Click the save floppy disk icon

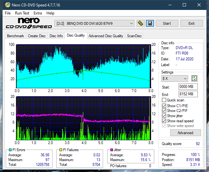[150, 23]
